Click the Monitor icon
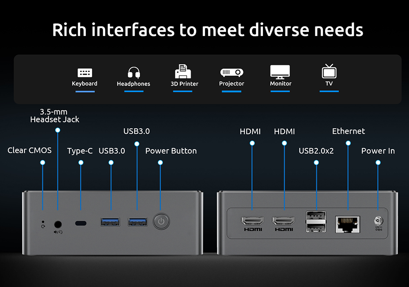Image resolution: width=409 pixels, height=287 pixels. 280,72
